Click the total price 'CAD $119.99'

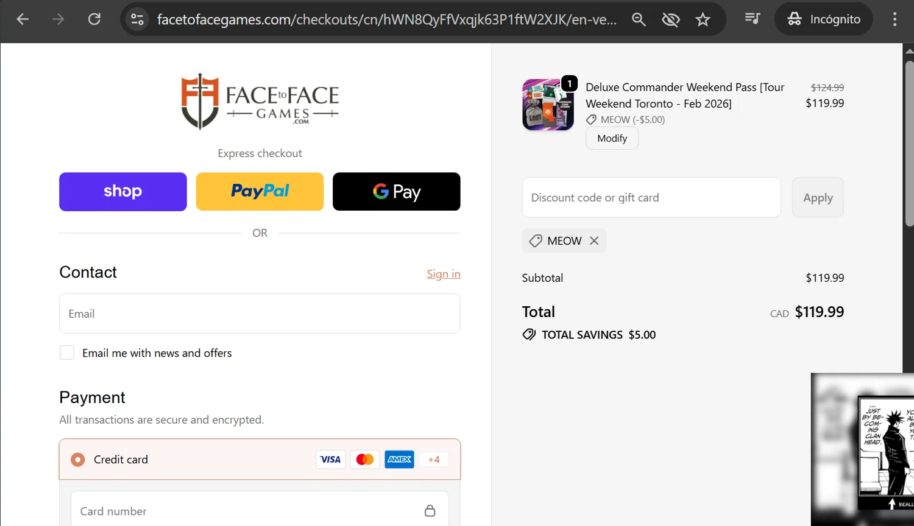pos(807,312)
